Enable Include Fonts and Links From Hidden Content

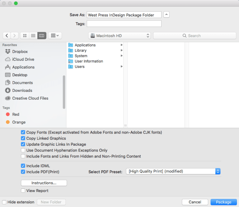[x=23, y=156]
